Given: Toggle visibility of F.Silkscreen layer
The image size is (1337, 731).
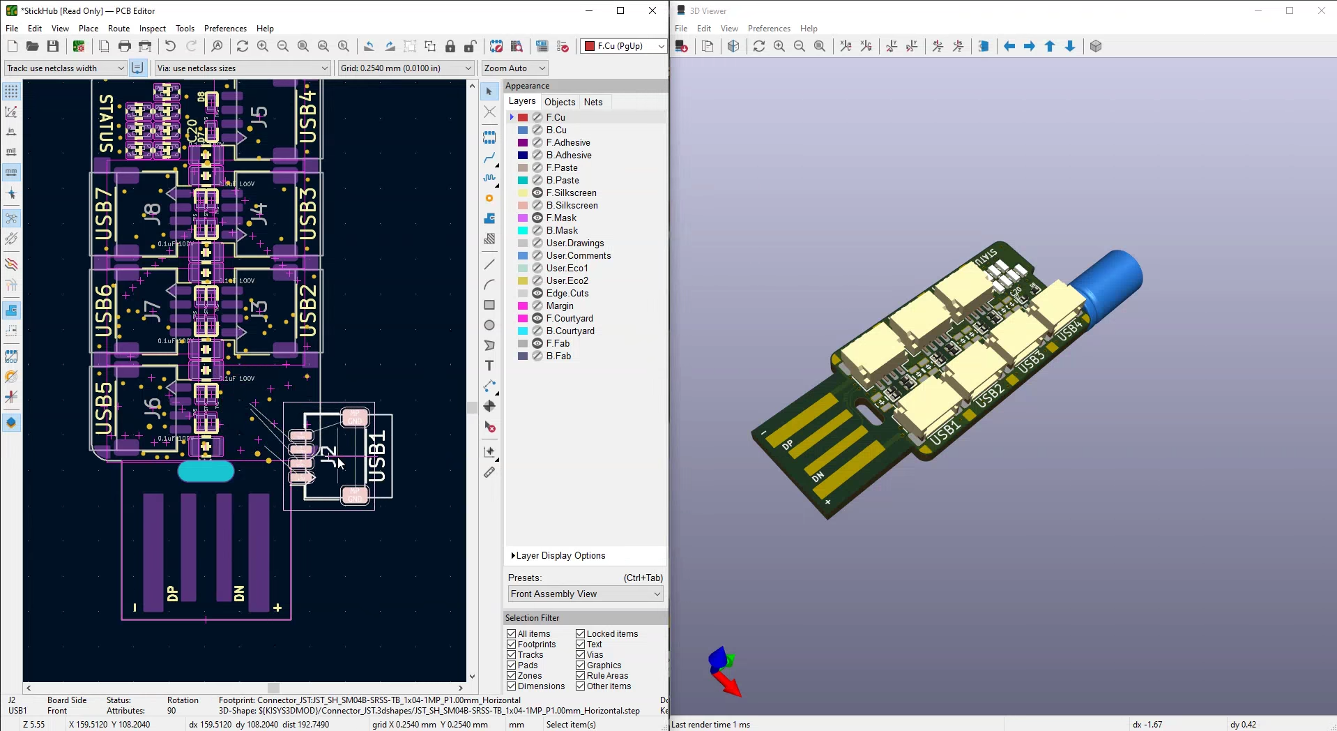Looking at the screenshot, I should pyautogui.click(x=537, y=193).
